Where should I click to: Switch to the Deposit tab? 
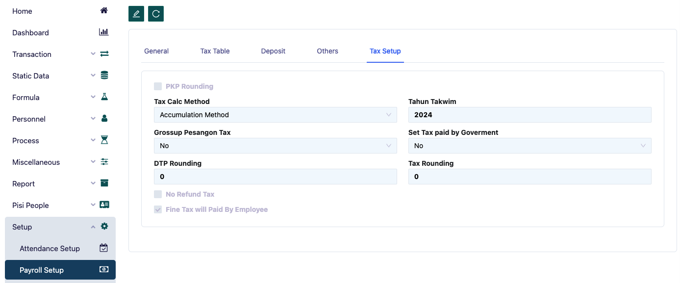tap(273, 51)
